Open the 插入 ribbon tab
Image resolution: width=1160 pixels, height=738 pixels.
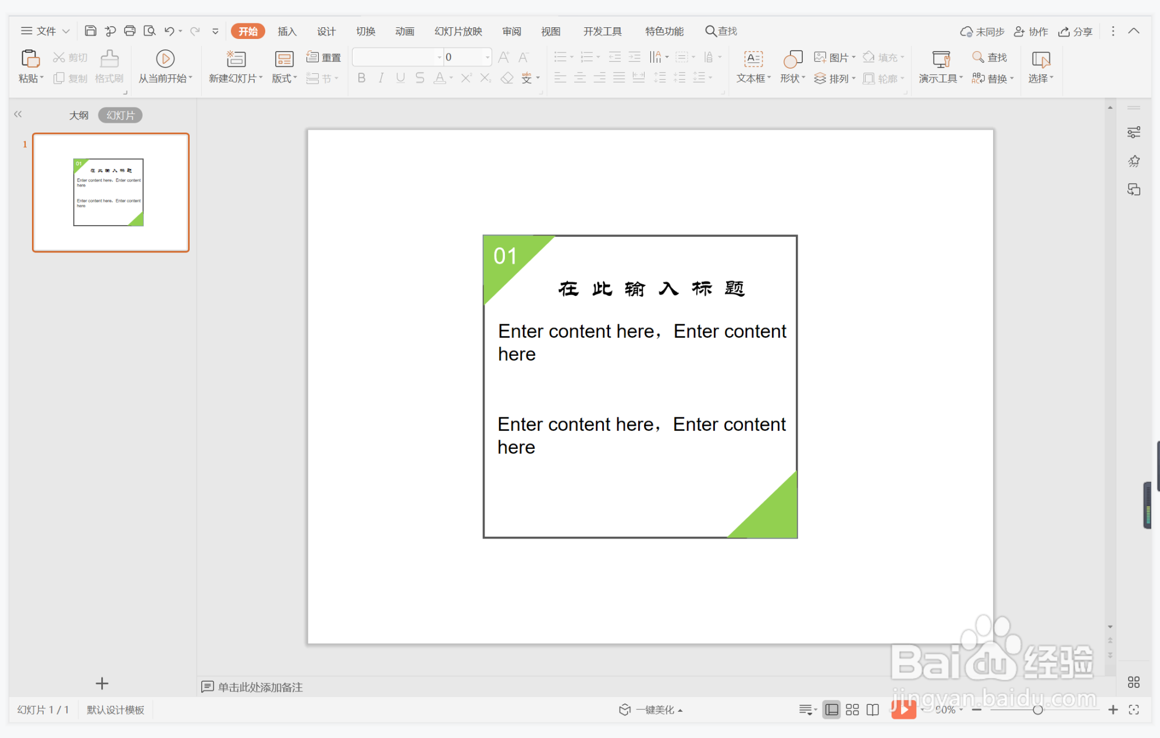coord(287,31)
